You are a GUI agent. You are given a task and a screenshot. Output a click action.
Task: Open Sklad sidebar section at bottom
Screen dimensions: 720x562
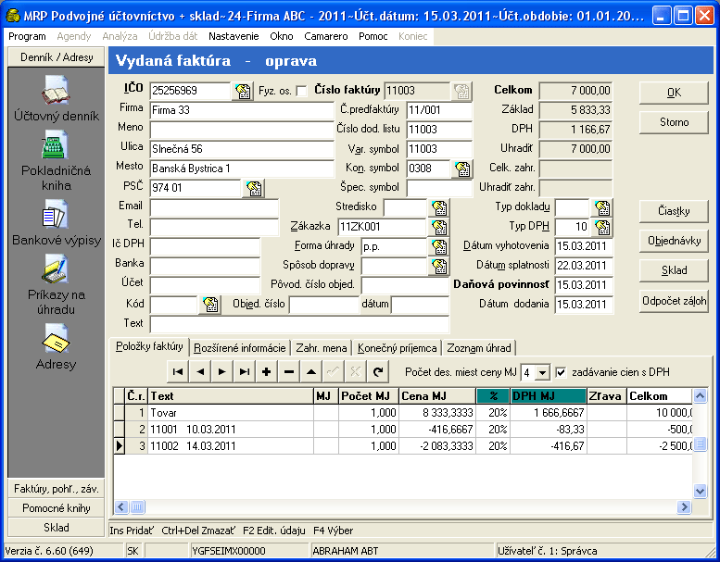(57, 528)
